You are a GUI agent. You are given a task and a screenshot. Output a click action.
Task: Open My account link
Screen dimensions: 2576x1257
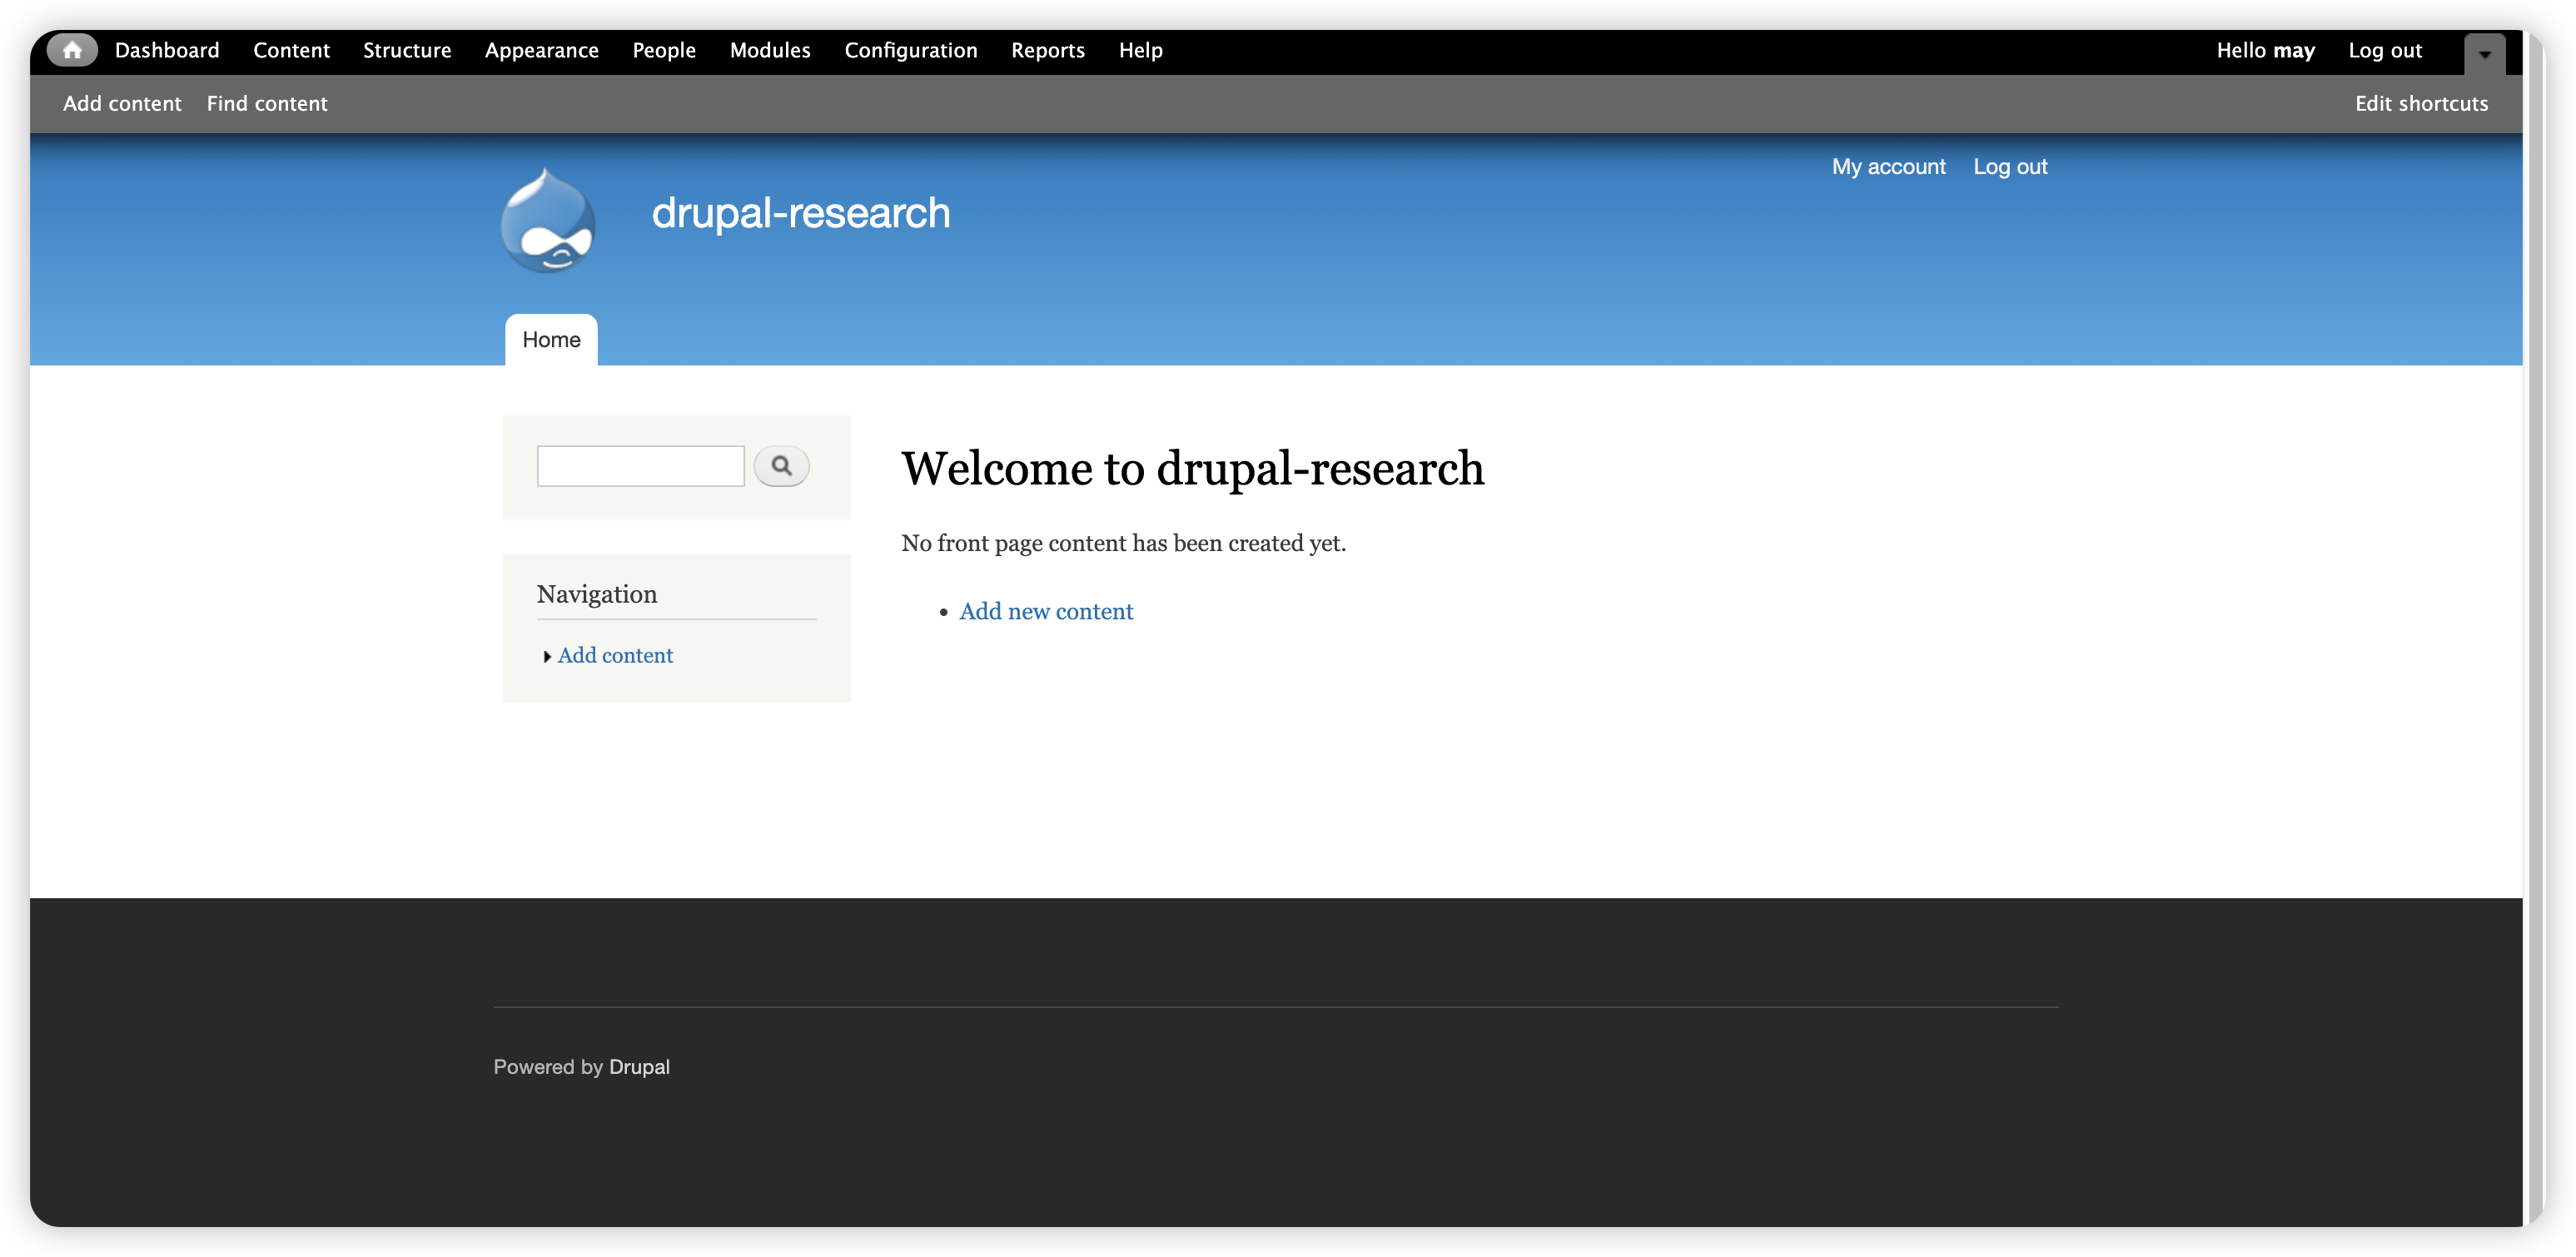click(1888, 167)
